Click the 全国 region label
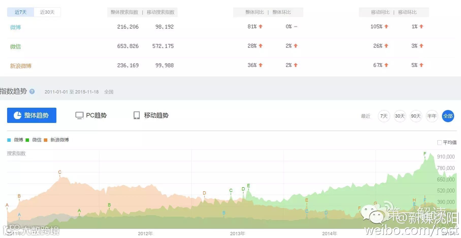Viewport: 461px width, 238px height. click(x=109, y=92)
